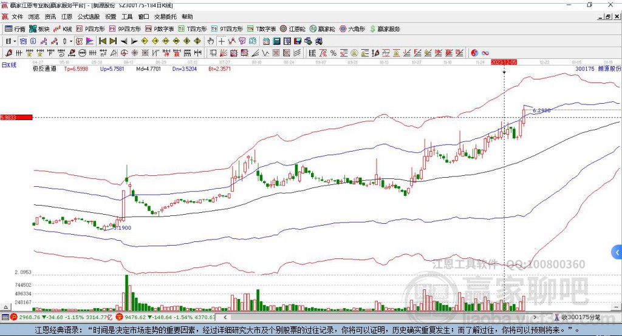Viewport: 622px width, 336px height.
Task: Click the Tp=6.5998 indicator value
Action: (x=76, y=69)
